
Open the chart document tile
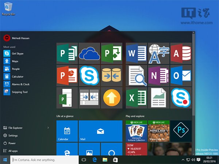(158, 98)
